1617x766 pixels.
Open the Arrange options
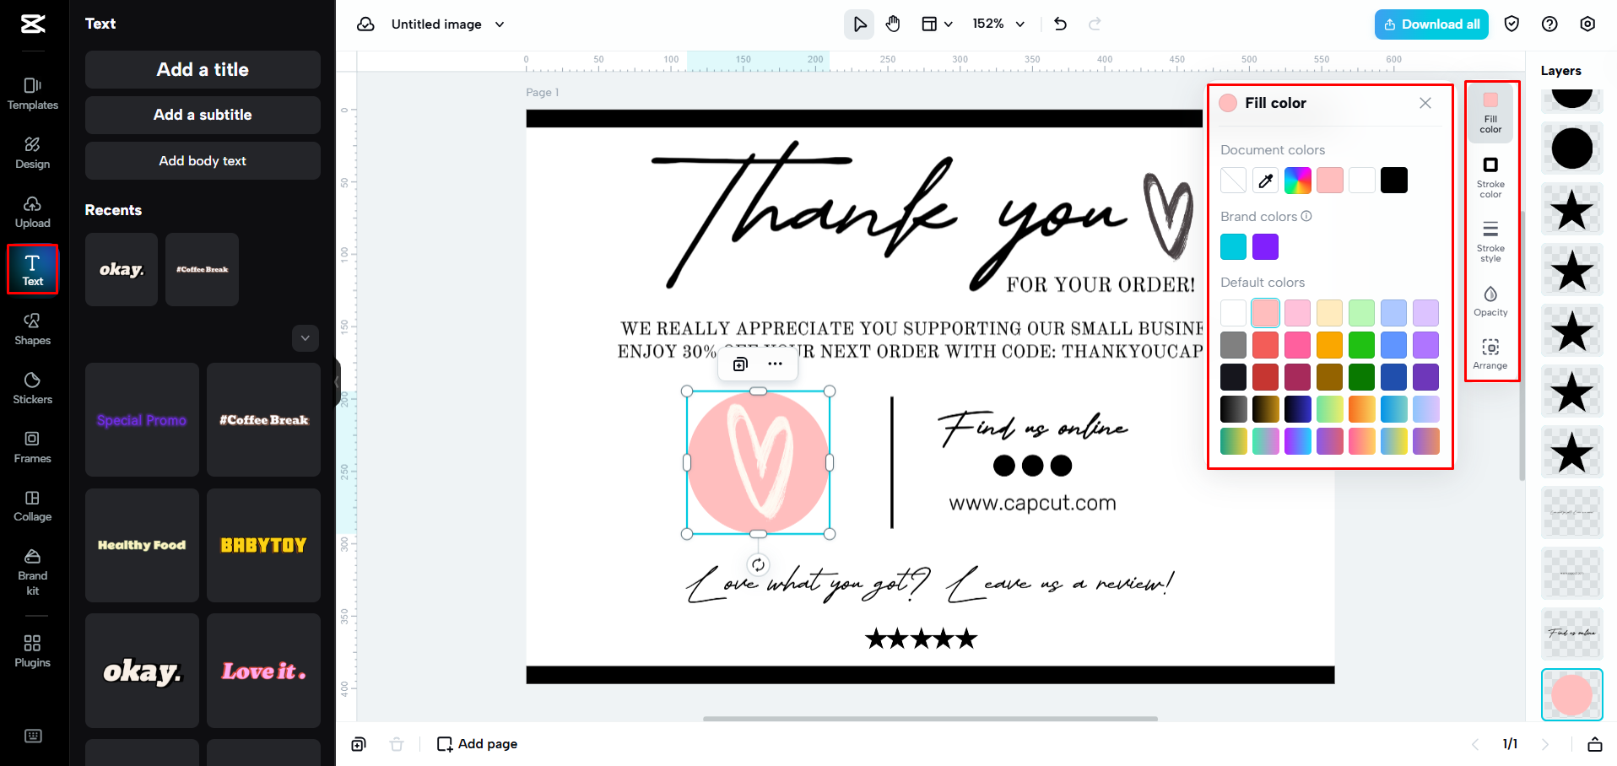tap(1490, 354)
